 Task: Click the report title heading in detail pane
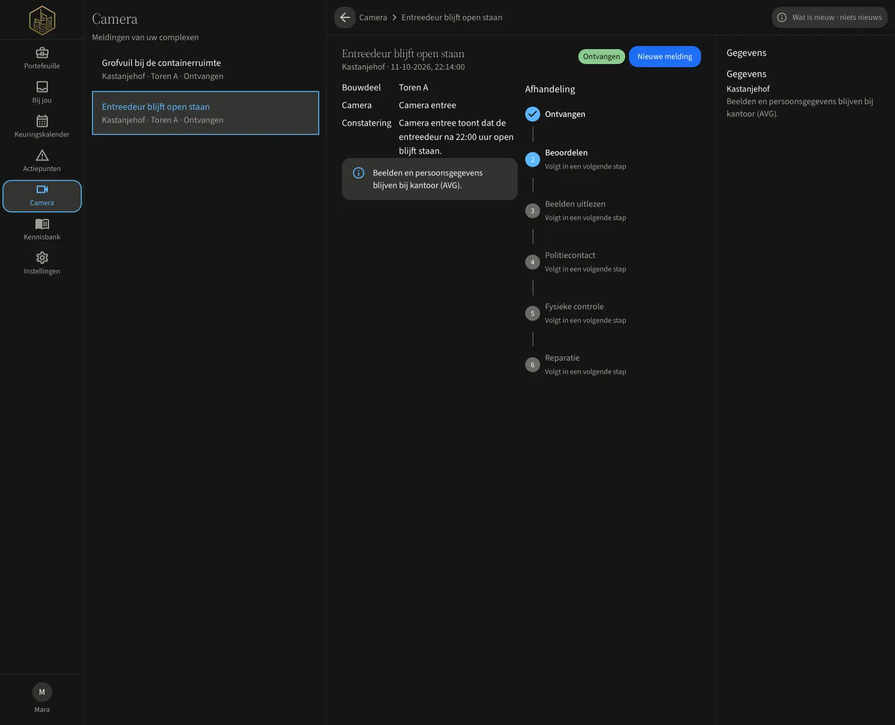403,54
